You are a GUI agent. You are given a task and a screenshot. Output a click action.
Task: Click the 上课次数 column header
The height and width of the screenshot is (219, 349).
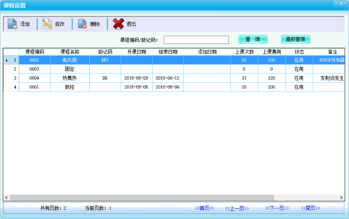pos(244,52)
